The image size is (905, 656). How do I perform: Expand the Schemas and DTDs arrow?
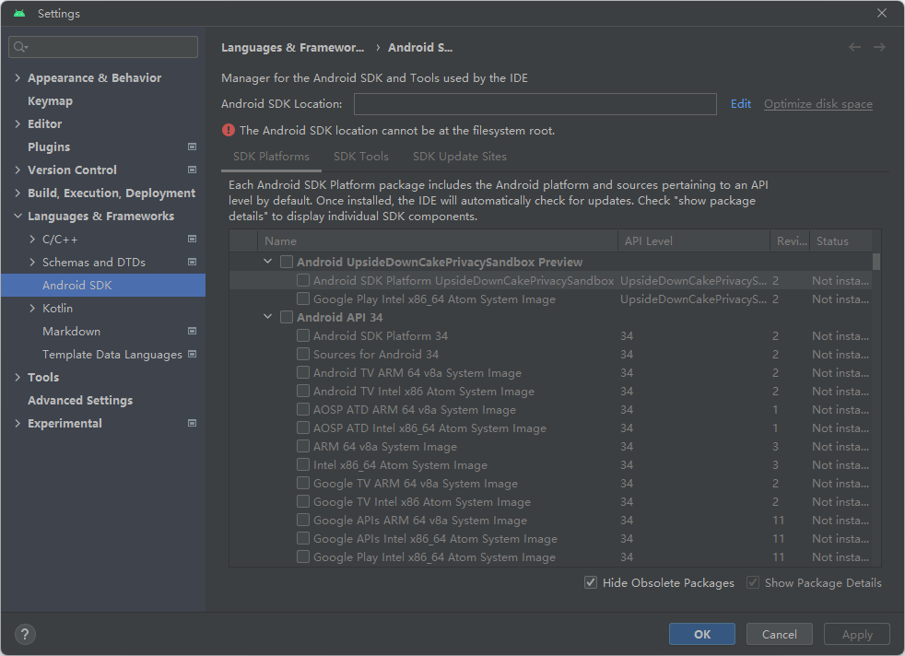(x=32, y=263)
